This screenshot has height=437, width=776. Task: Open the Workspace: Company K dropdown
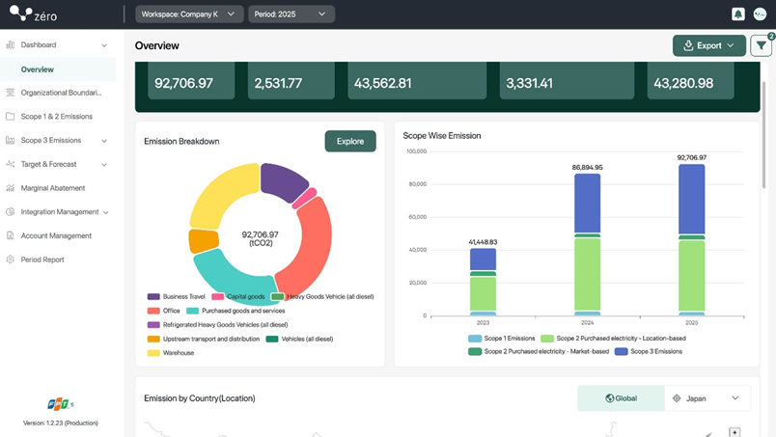point(189,14)
